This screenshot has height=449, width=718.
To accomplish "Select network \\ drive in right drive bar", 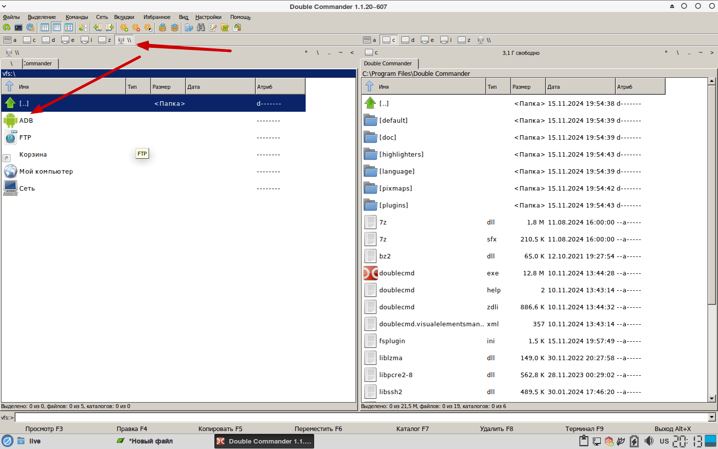I will point(484,40).
